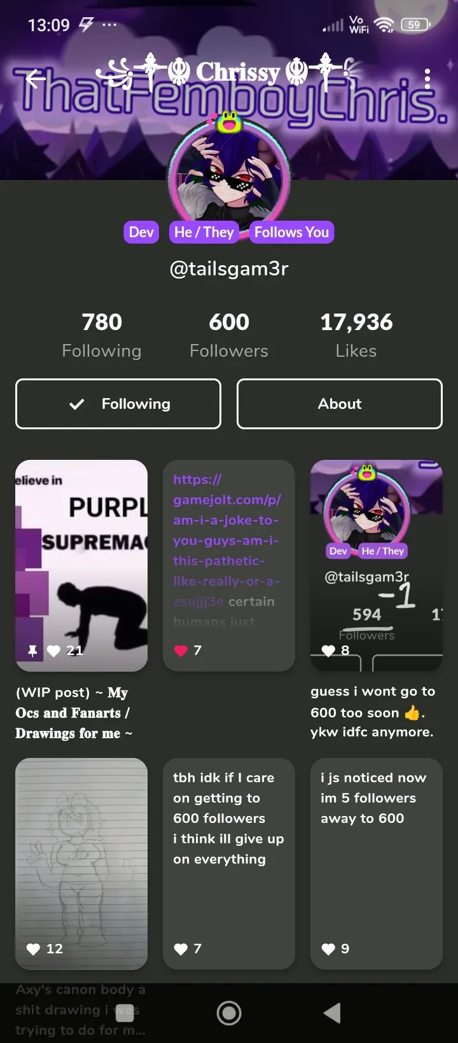Tap the Dev badge
Viewport: 458px width, 1043px height.
141,232
